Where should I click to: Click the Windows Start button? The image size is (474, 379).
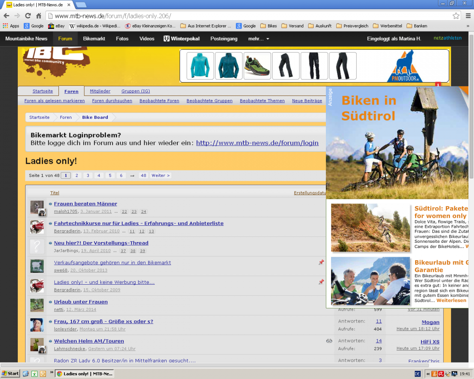[x=11, y=373]
